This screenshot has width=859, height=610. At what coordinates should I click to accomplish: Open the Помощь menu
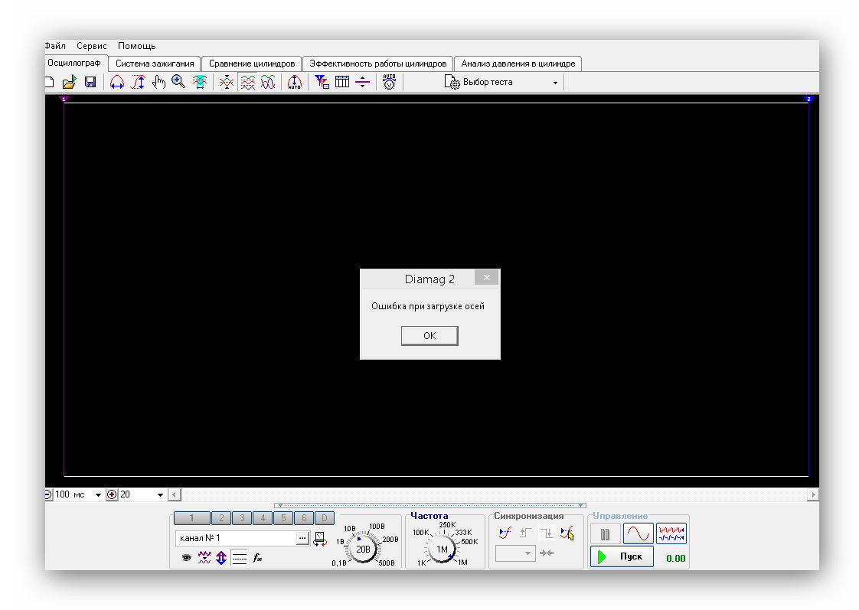(x=136, y=46)
